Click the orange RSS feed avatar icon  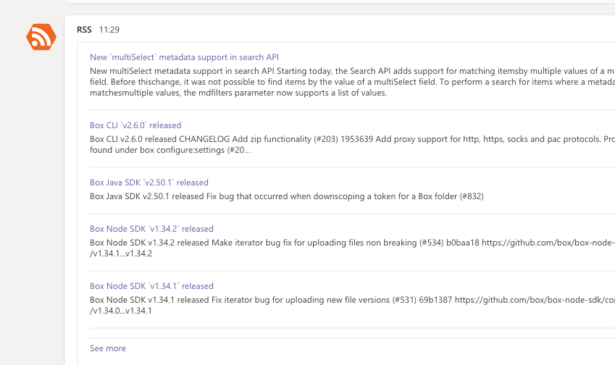point(41,37)
